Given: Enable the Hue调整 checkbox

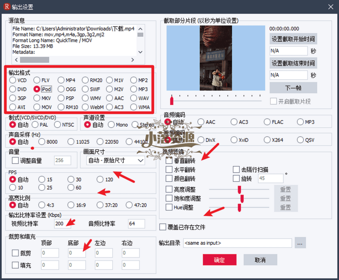Looking at the screenshot, I should click(169, 207).
